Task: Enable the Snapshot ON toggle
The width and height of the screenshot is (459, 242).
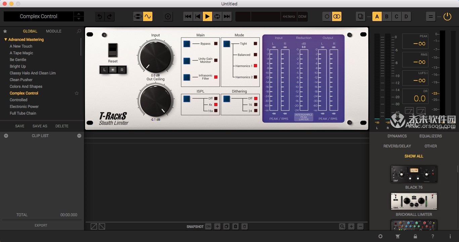Action: pyautogui.click(x=208, y=227)
